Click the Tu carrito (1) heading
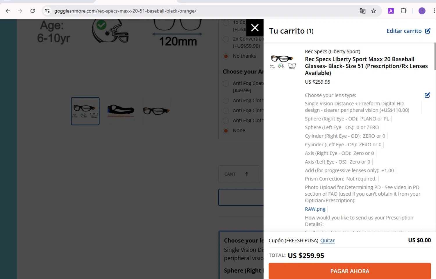 tap(291, 31)
